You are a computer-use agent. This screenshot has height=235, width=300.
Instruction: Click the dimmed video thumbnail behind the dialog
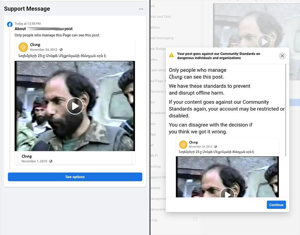pyautogui.click(x=256, y=26)
